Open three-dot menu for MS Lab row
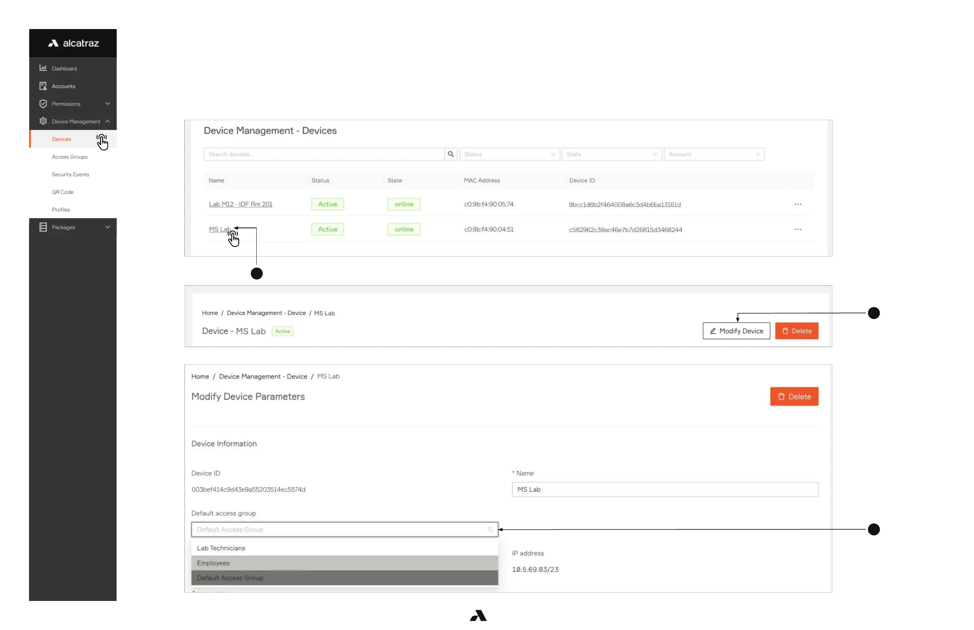This screenshot has height=630, width=974. [798, 229]
